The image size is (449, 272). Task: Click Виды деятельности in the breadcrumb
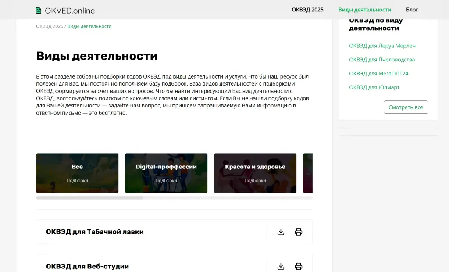pyautogui.click(x=89, y=26)
